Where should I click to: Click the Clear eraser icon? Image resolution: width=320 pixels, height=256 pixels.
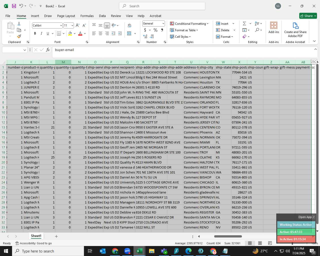(x=244, y=36)
